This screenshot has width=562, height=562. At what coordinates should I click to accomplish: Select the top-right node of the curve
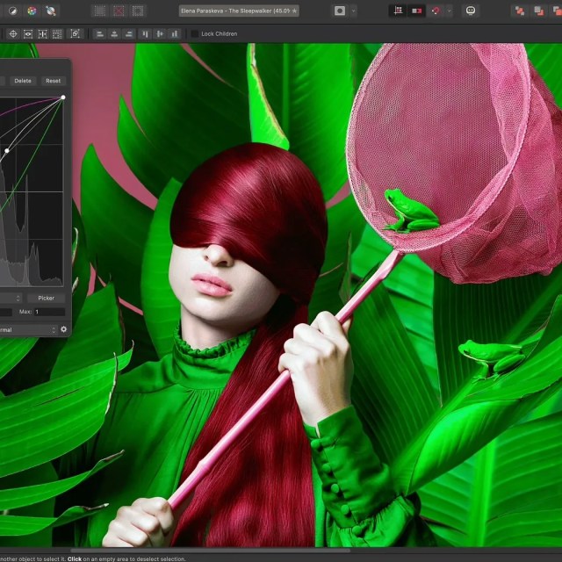click(x=63, y=97)
